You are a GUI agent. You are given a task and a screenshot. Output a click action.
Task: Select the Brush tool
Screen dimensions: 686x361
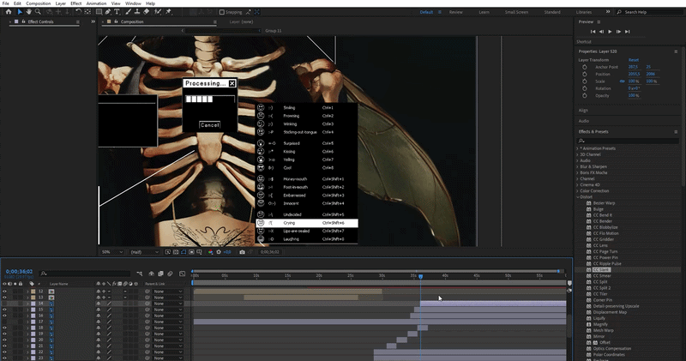(x=128, y=12)
